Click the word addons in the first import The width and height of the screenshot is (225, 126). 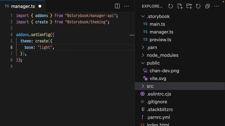tap(41, 15)
